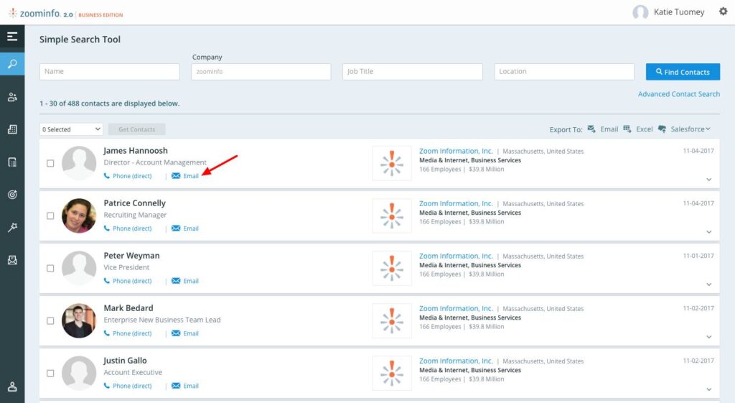Click James Hannoosh's phone icon

click(x=107, y=176)
